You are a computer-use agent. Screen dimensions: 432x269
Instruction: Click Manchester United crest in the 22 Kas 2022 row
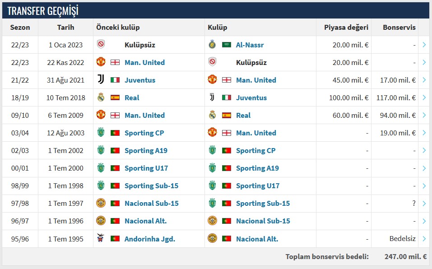[x=101, y=62]
